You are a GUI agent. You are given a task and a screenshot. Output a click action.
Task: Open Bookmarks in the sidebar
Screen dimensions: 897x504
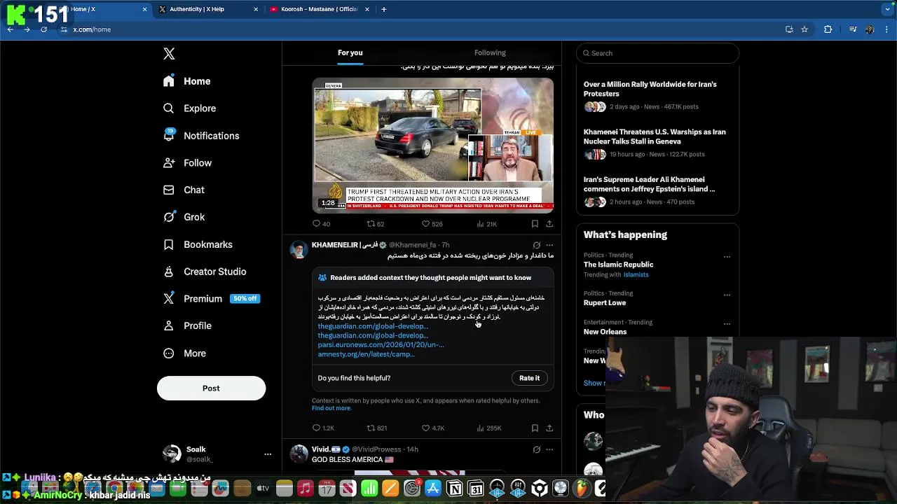pyautogui.click(x=198, y=244)
